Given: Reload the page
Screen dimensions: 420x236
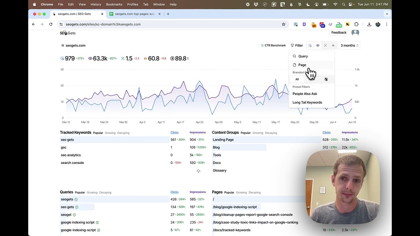Looking at the screenshot, I should coord(51,24).
